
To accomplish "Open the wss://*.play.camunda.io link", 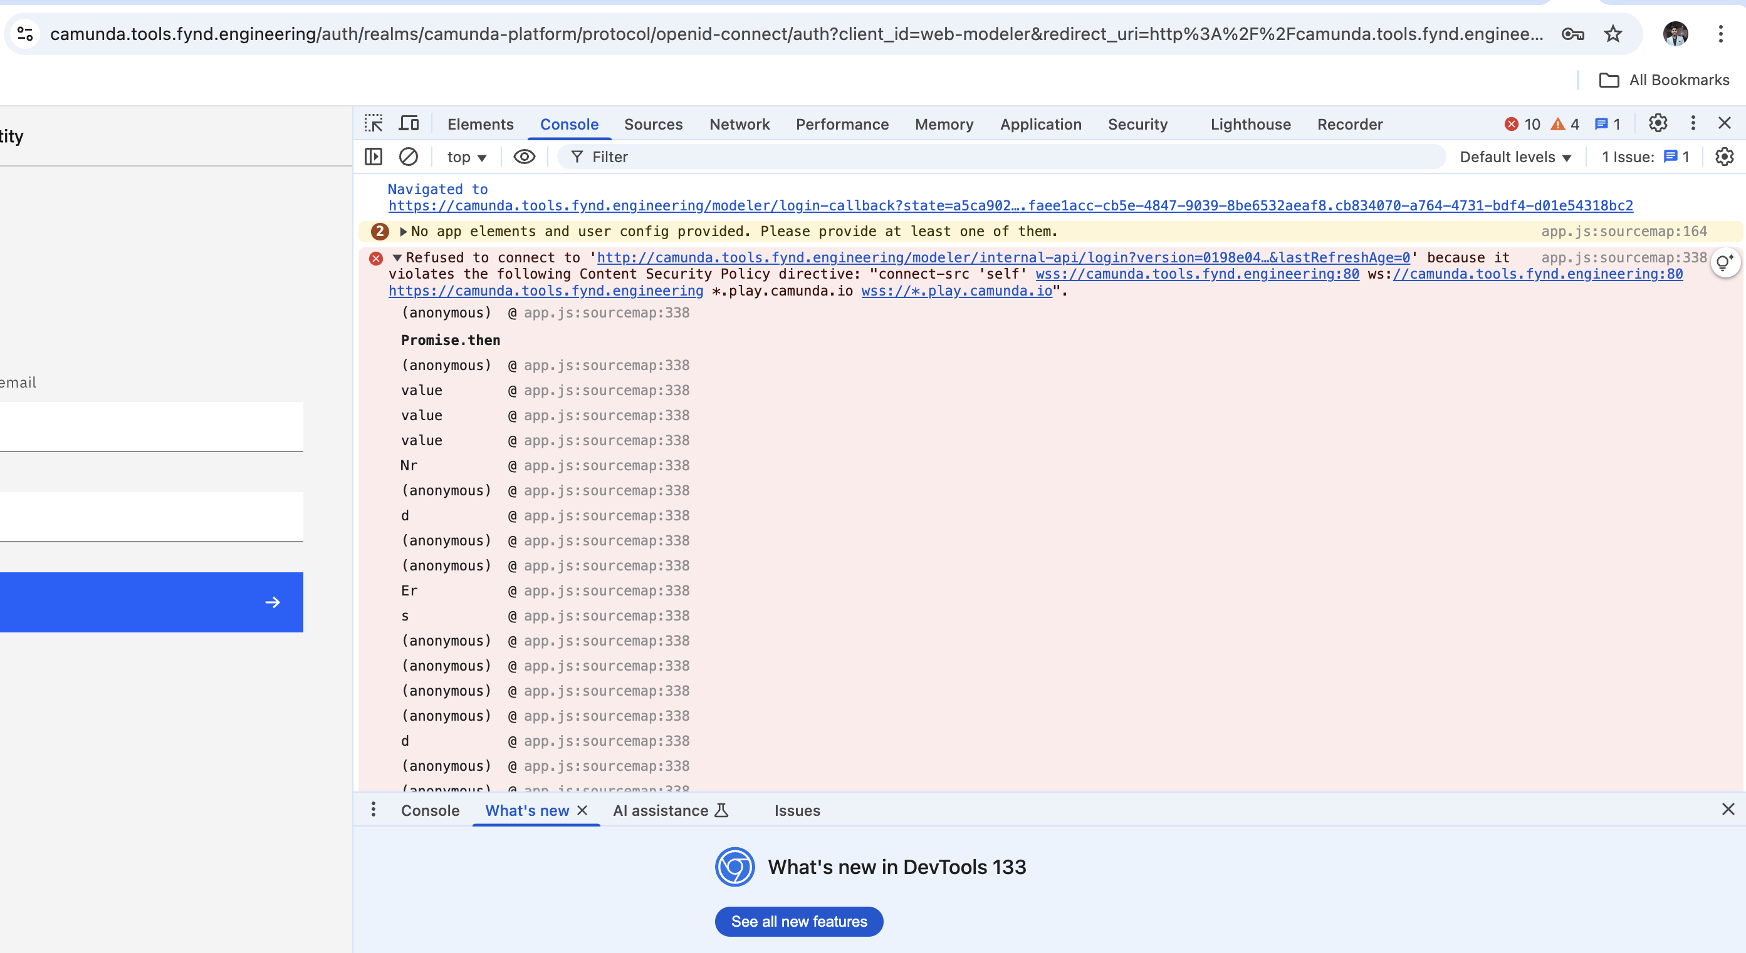I will (956, 291).
